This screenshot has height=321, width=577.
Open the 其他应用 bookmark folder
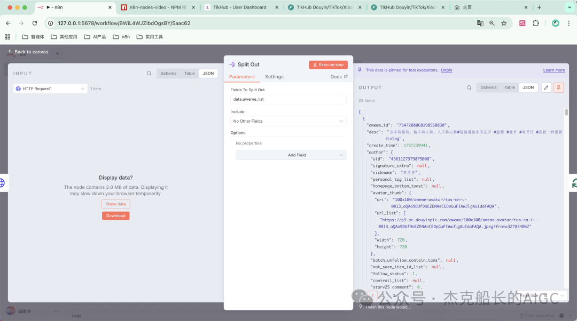click(x=64, y=37)
